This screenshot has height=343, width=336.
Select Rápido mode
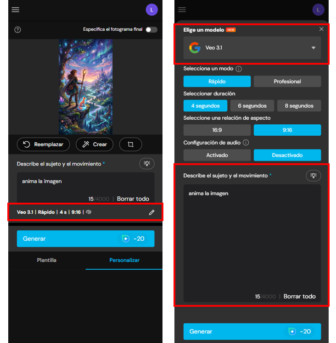(217, 81)
